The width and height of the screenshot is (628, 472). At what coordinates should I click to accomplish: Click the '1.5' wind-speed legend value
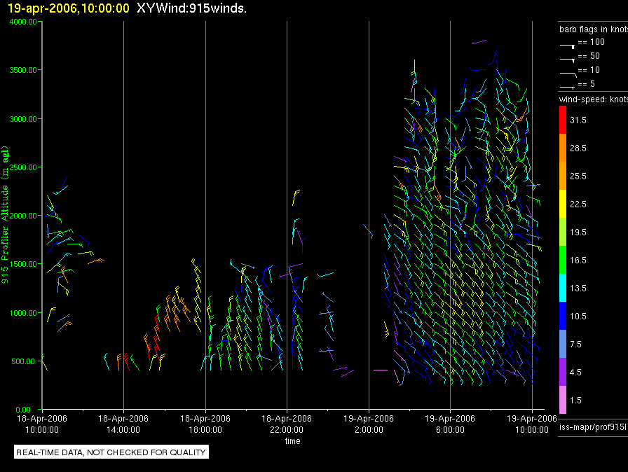click(575, 400)
